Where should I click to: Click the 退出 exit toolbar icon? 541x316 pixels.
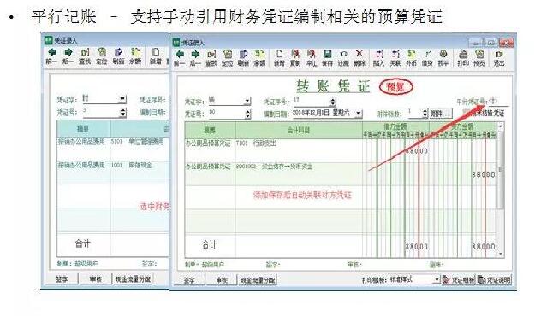tap(499, 57)
